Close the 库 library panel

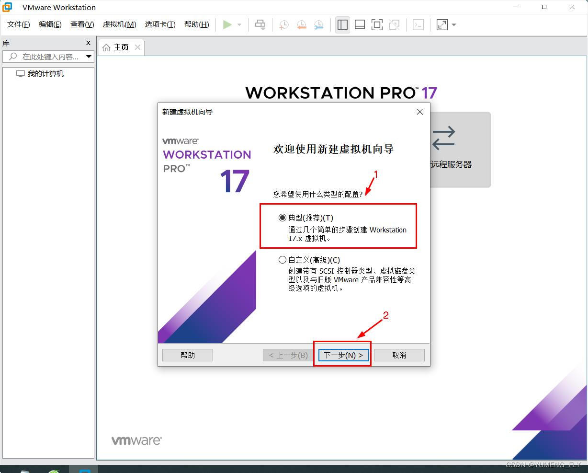pos(88,43)
